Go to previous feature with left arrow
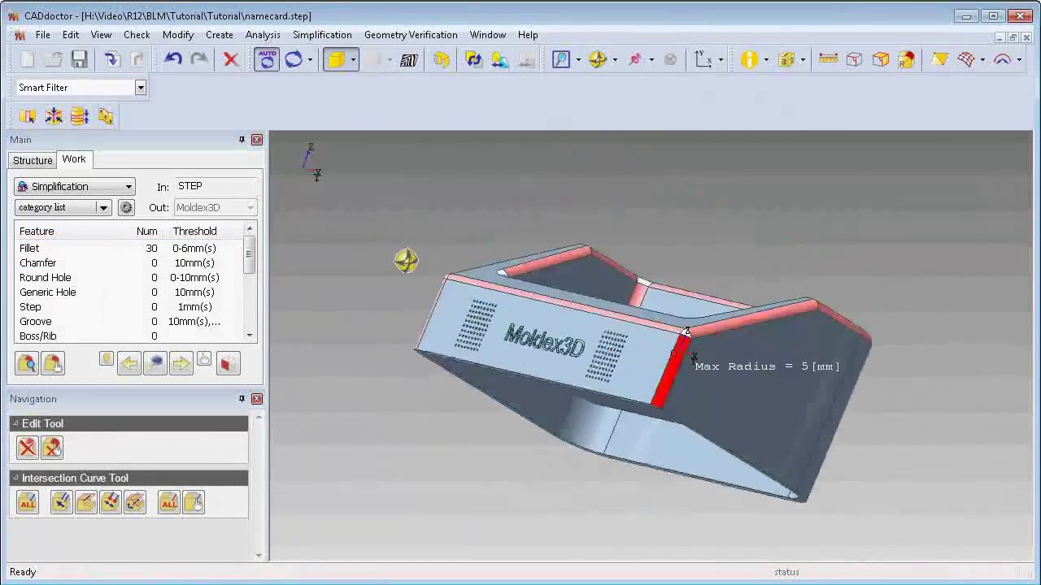The image size is (1041, 585). coord(128,363)
